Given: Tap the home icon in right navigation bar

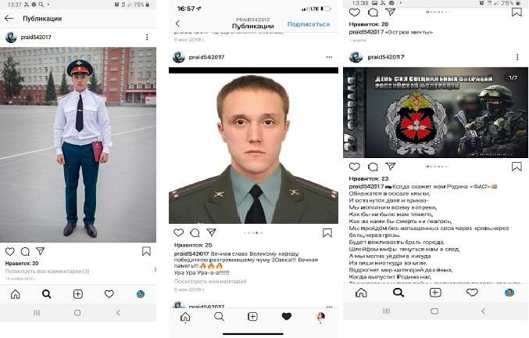Looking at the screenshot, I should point(361,293).
